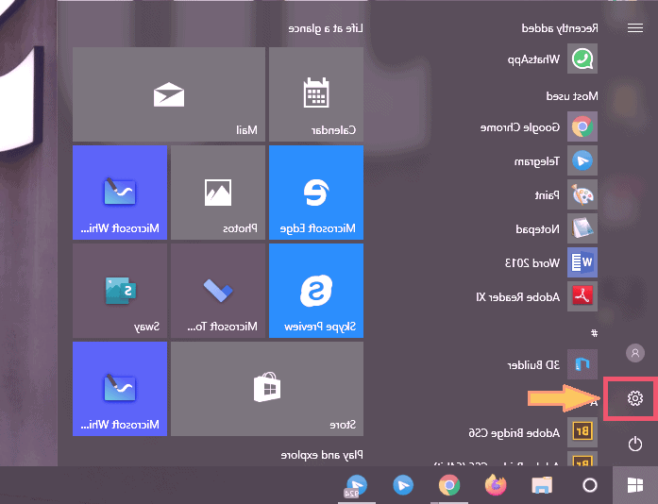Open the Sway tile
Image resolution: width=658 pixels, height=504 pixels.
(x=120, y=291)
